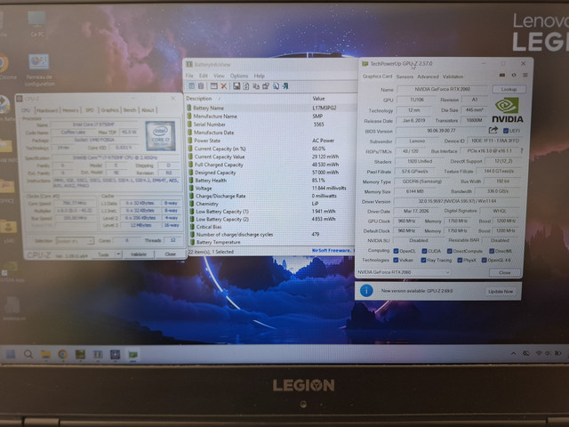Click the window-pane icon in BatteryInfoView toolbar
The width and height of the screenshot is (569, 427).
point(213,86)
